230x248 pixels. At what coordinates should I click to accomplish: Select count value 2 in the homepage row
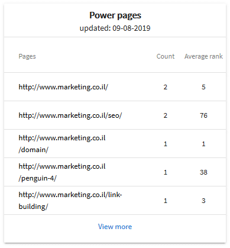pyautogui.click(x=166, y=87)
